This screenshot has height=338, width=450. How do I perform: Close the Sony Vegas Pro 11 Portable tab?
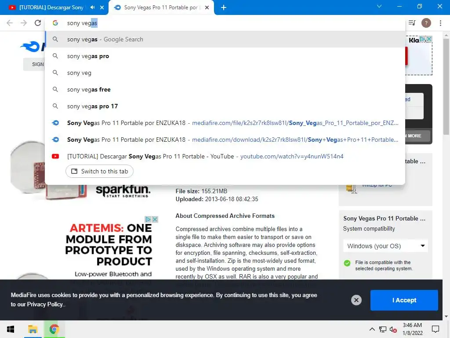(207, 7)
